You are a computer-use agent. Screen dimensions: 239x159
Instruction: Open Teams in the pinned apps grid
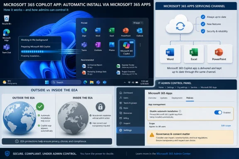pos(84,46)
